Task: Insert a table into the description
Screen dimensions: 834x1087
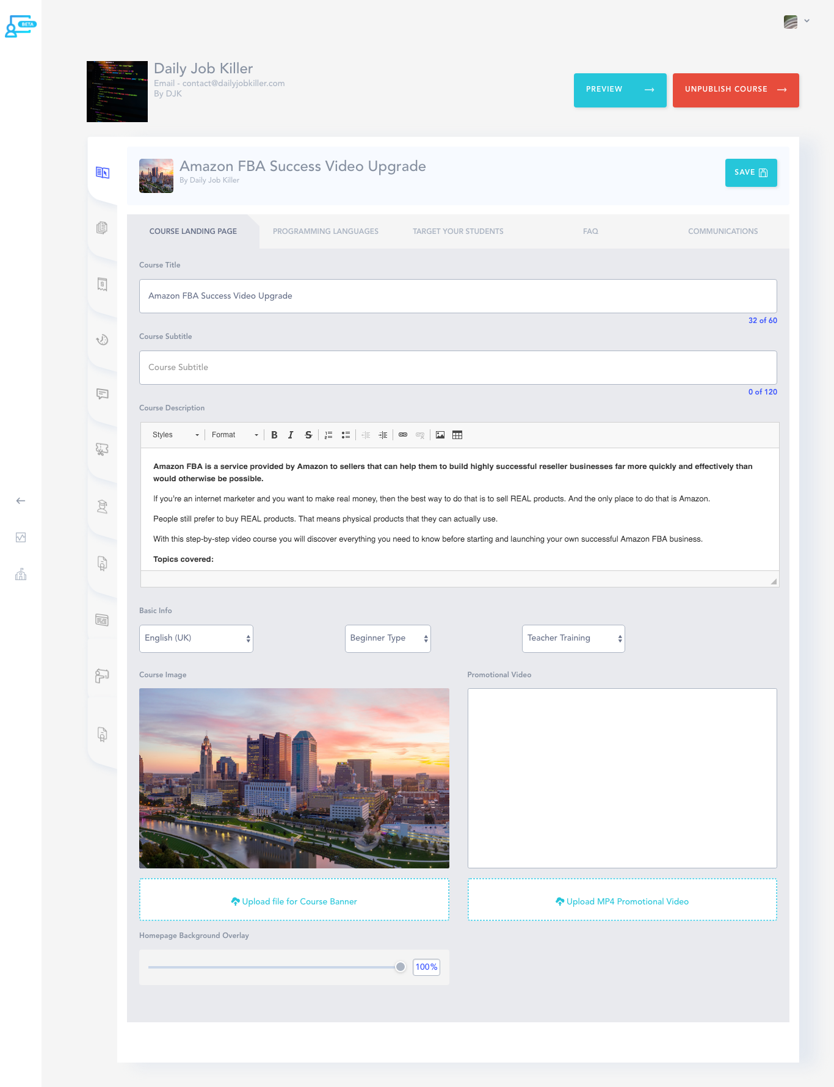Action: click(457, 435)
